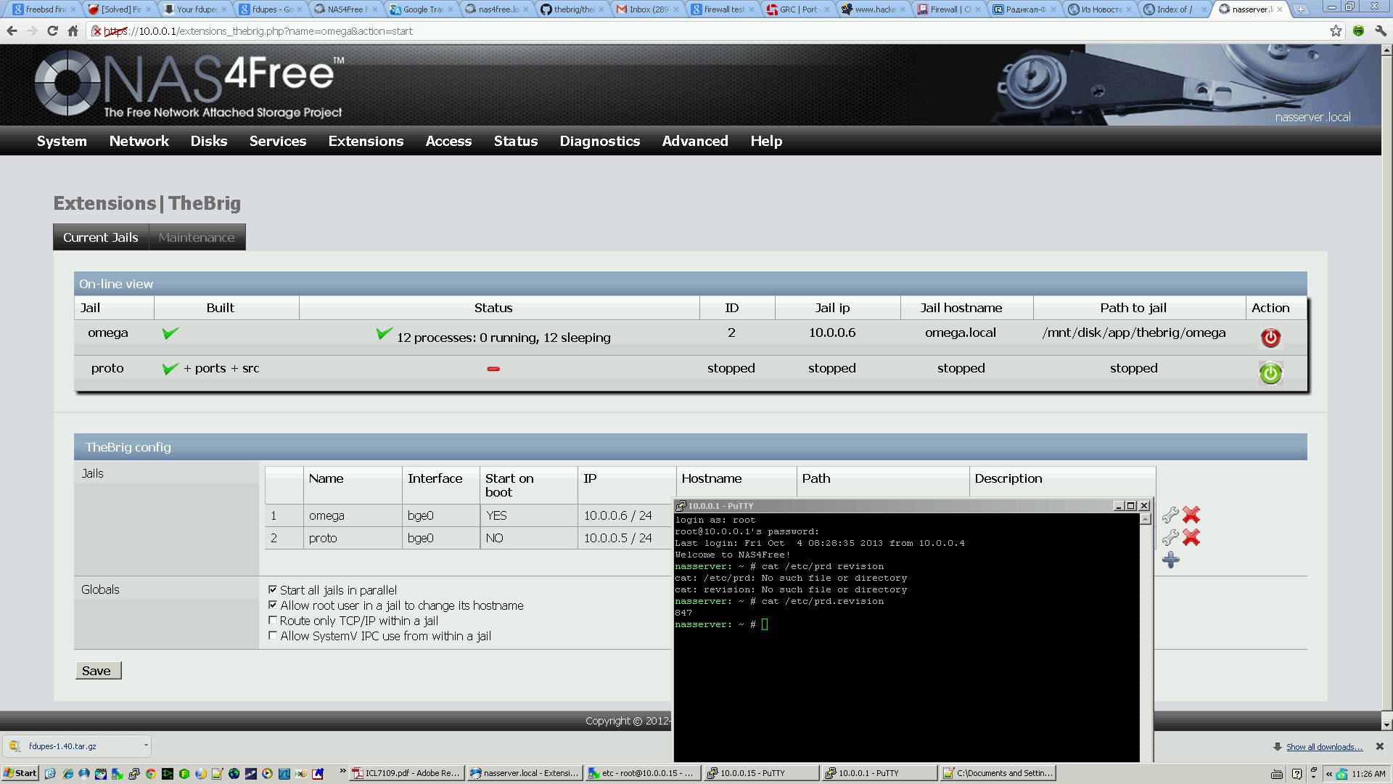The width and height of the screenshot is (1393, 784).
Task: Open Disks menu
Action: coord(209,141)
